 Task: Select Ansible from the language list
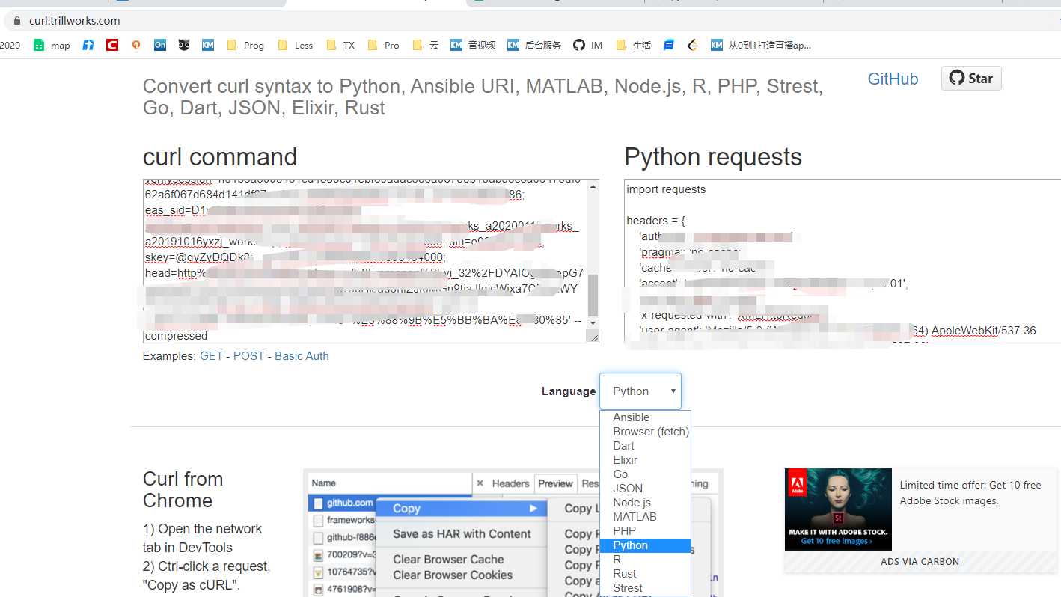point(645,417)
